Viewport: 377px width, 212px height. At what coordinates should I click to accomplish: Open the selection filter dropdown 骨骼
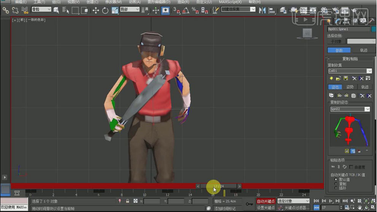(x=41, y=9)
